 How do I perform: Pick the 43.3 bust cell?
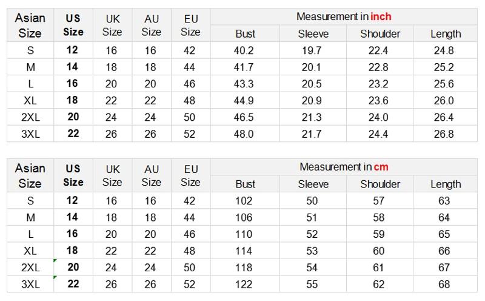[244, 84]
